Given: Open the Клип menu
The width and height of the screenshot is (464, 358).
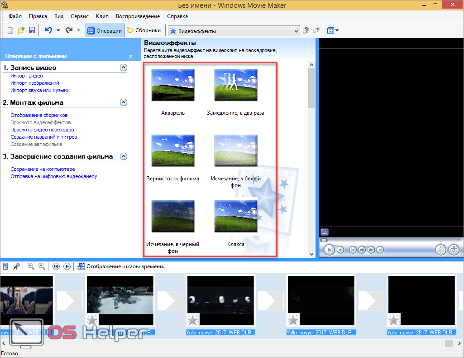Looking at the screenshot, I should pos(102,16).
